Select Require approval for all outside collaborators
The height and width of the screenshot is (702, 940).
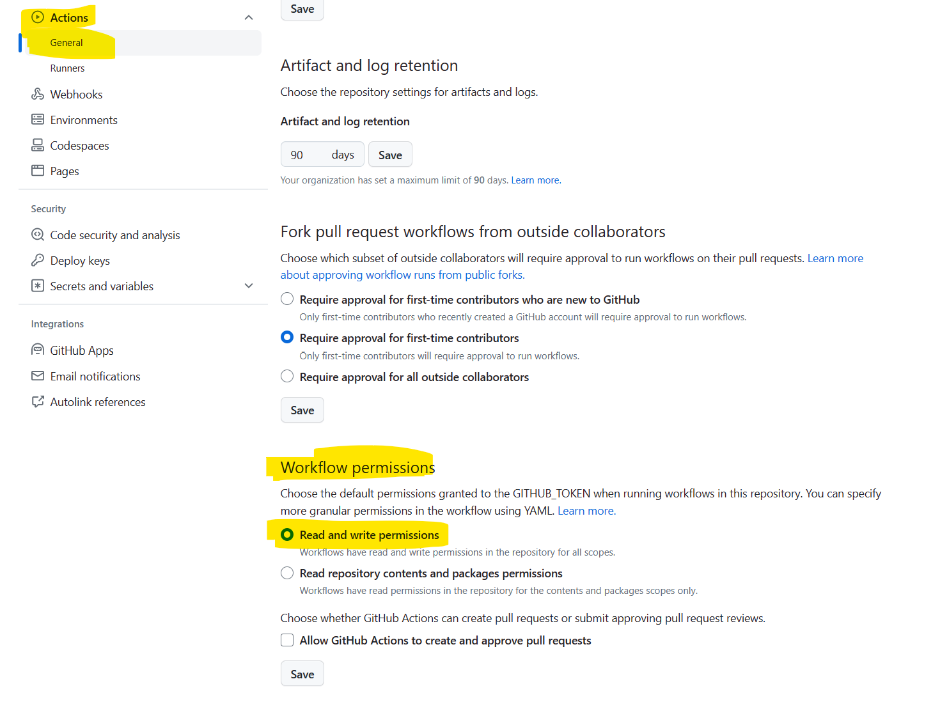287,377
